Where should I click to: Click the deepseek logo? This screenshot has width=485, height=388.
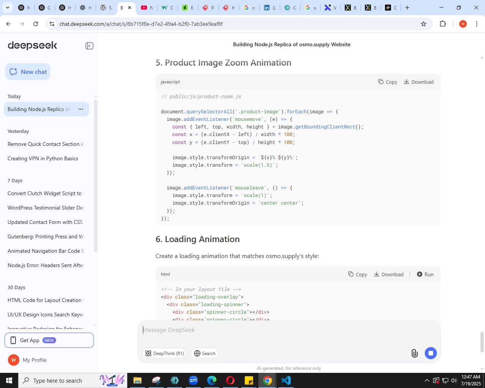tap(32, 45)
